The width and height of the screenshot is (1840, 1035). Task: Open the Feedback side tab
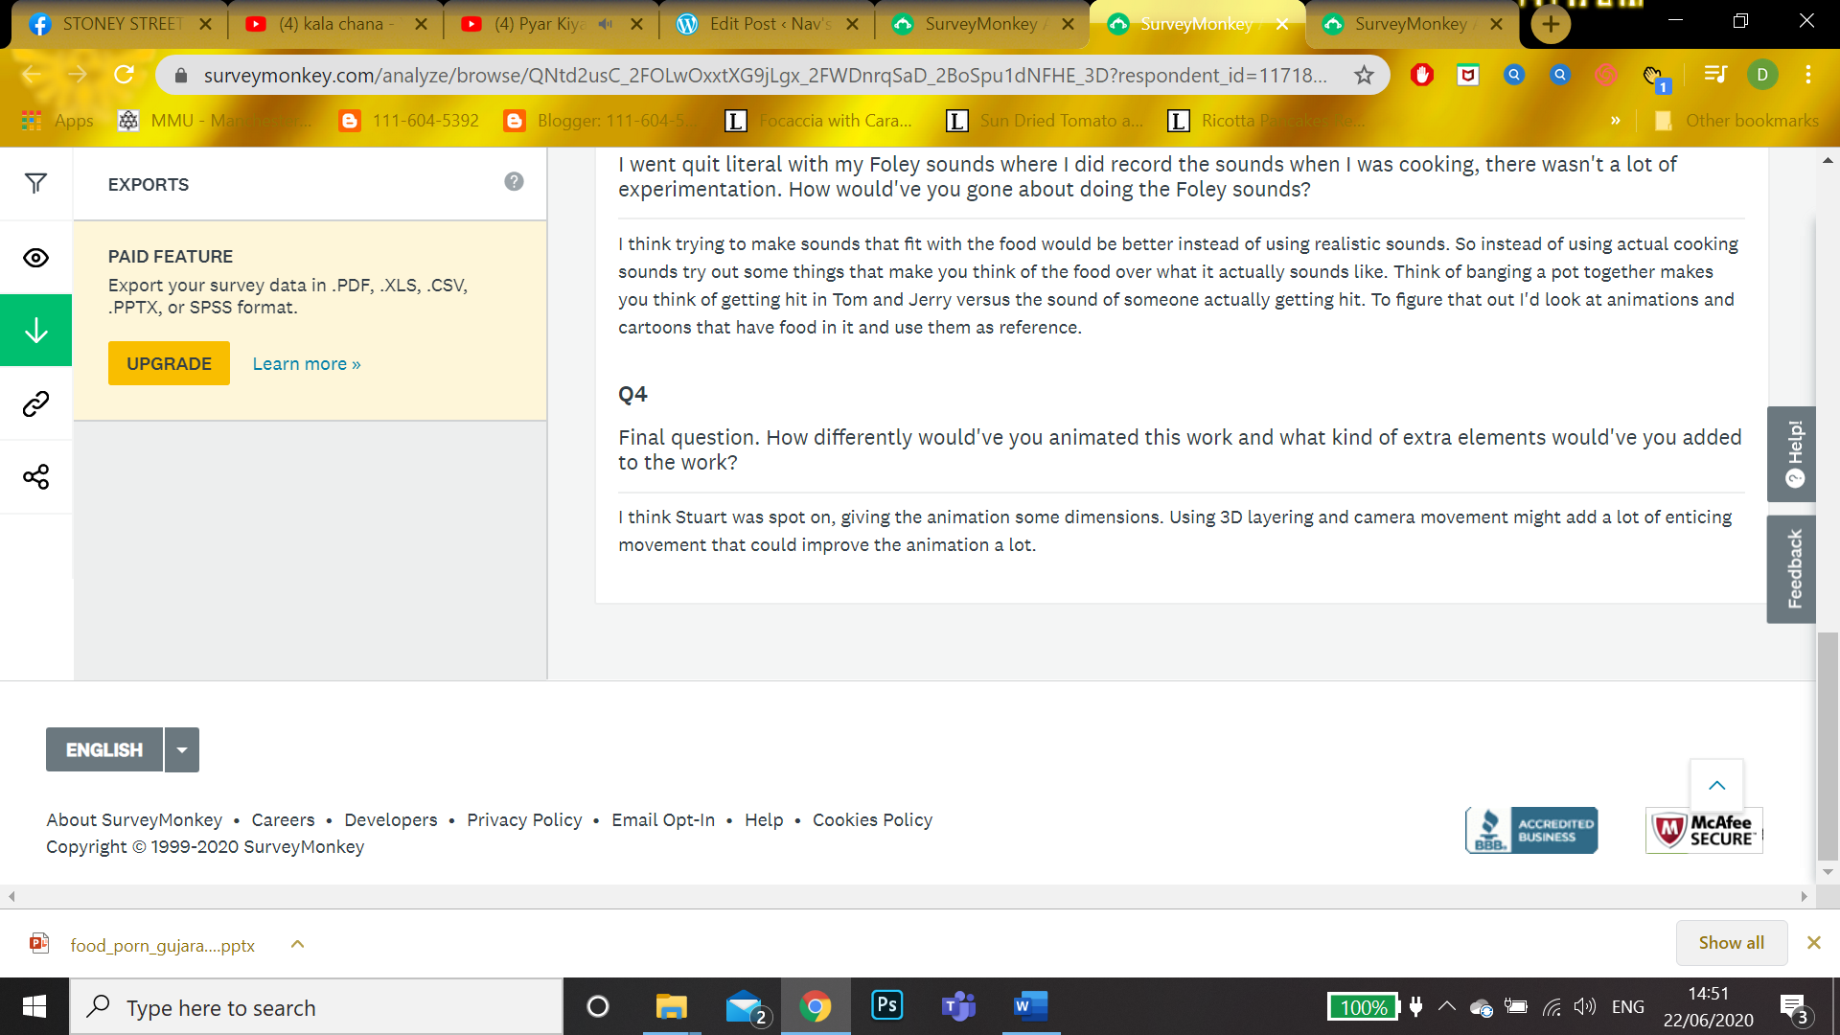click(1792, 569)
